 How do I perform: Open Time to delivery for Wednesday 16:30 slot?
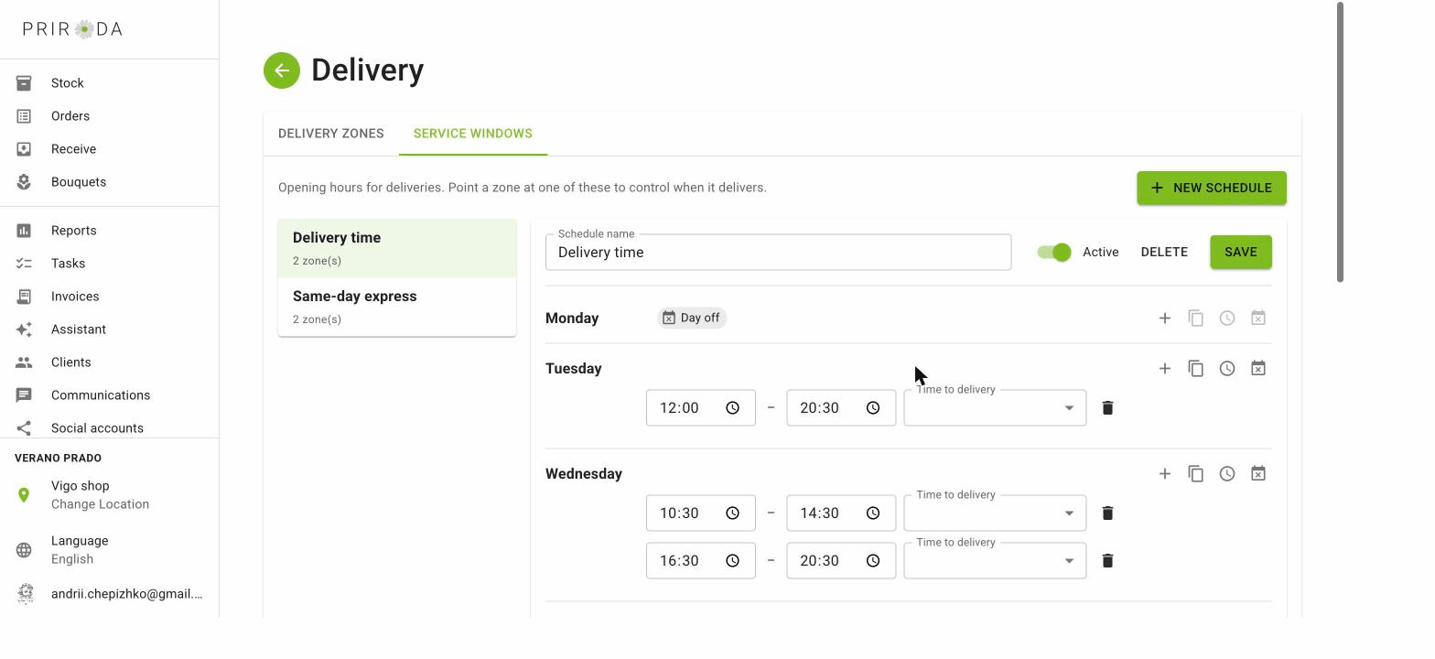(x=995, y=561)
